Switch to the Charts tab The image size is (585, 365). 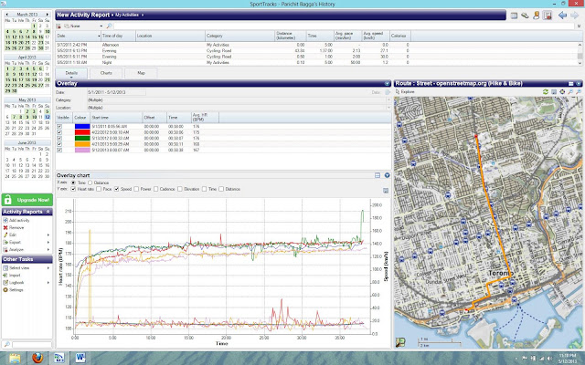coord(106,73)
